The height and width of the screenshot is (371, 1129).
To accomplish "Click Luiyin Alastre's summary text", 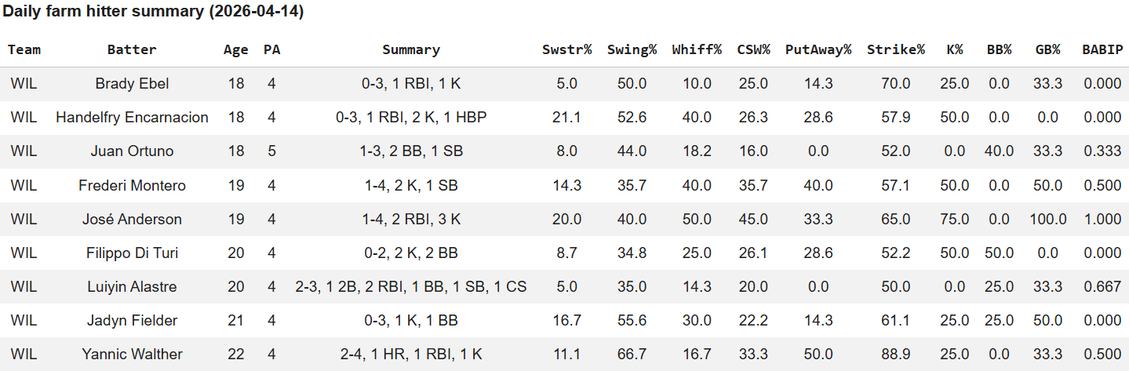I will click(x=411, y=287).
